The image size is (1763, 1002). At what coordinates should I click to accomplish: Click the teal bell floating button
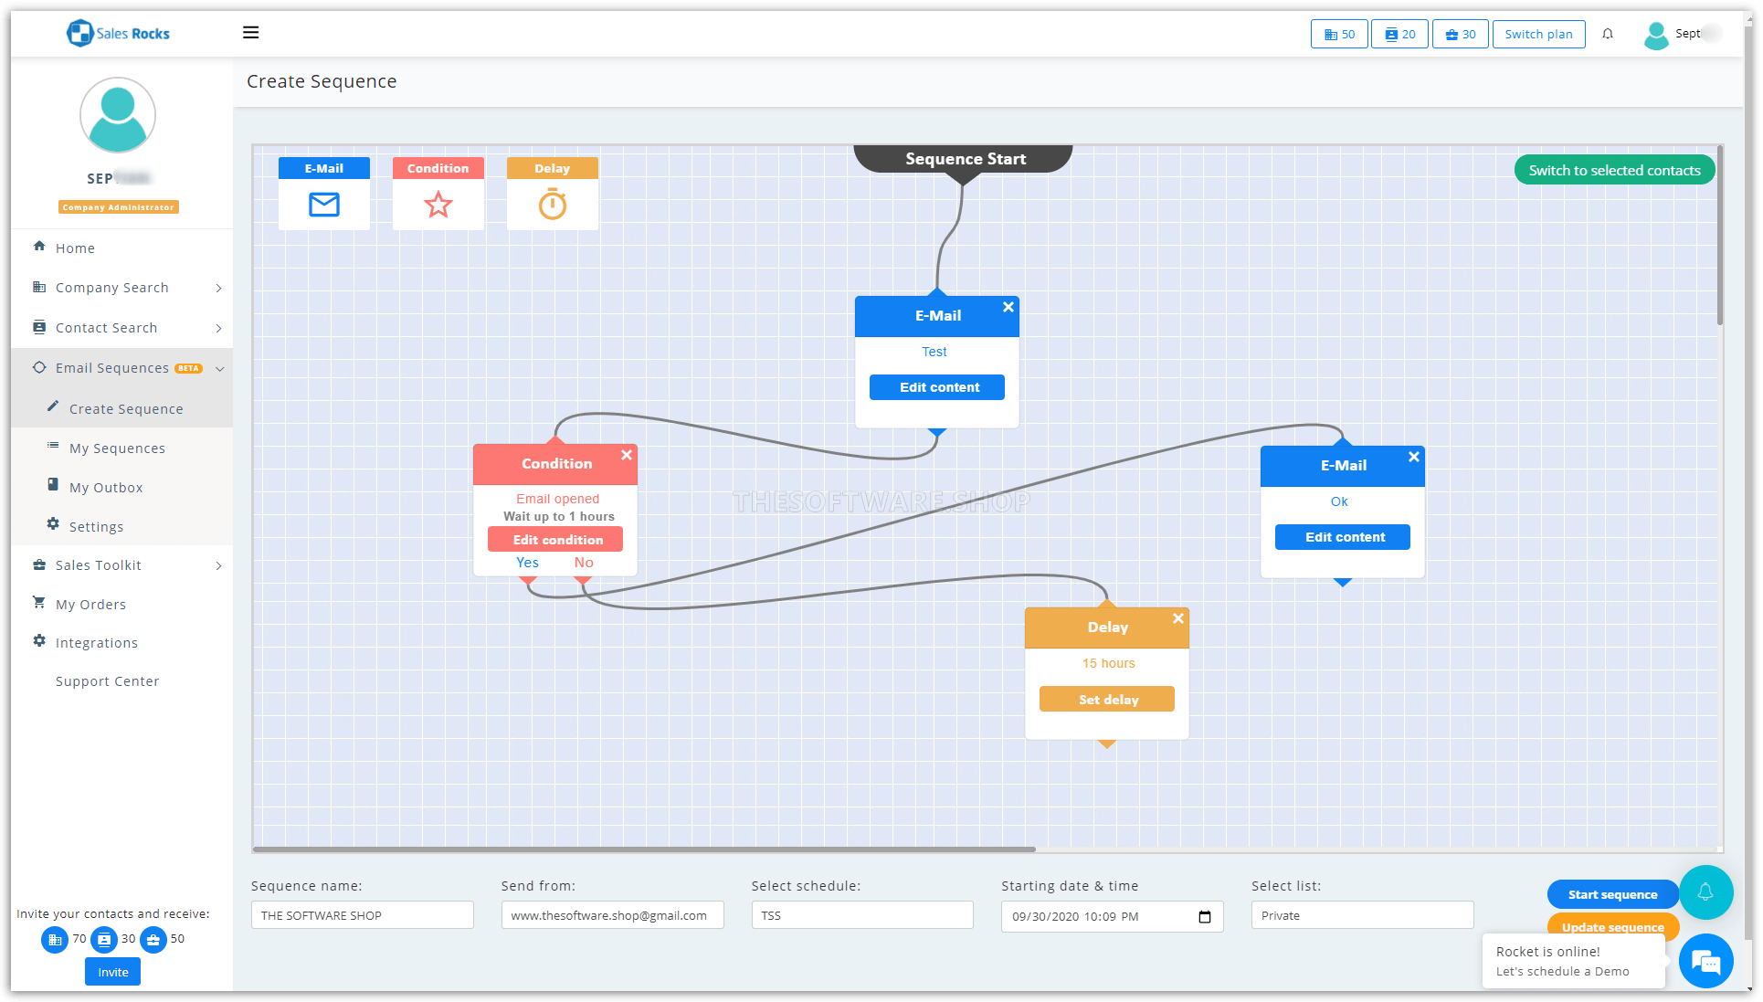[x=1705, y=892]
